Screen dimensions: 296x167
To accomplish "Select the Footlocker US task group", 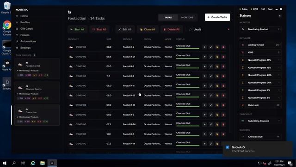I will [37, 69].
